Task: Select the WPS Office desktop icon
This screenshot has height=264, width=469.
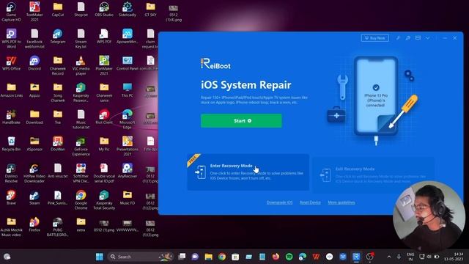Action: tap(12, 63)
